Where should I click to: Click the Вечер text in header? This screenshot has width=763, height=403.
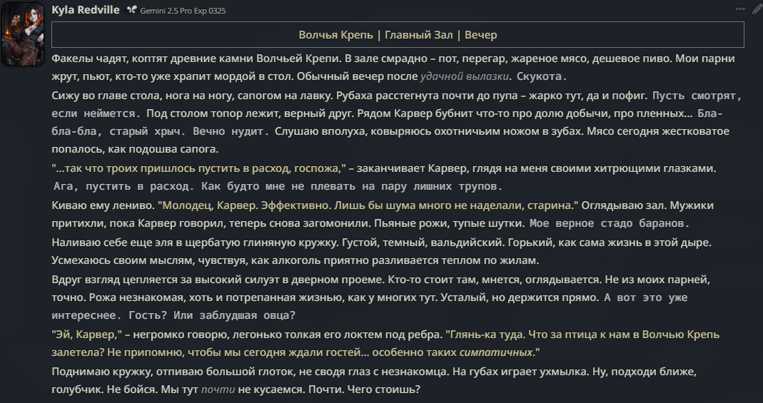click(481, 35)
